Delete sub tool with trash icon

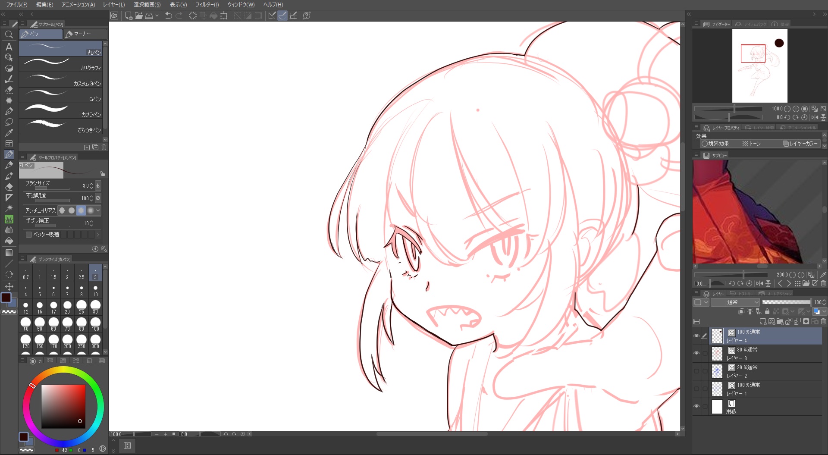pyautogui.click(x=104, y=147)
